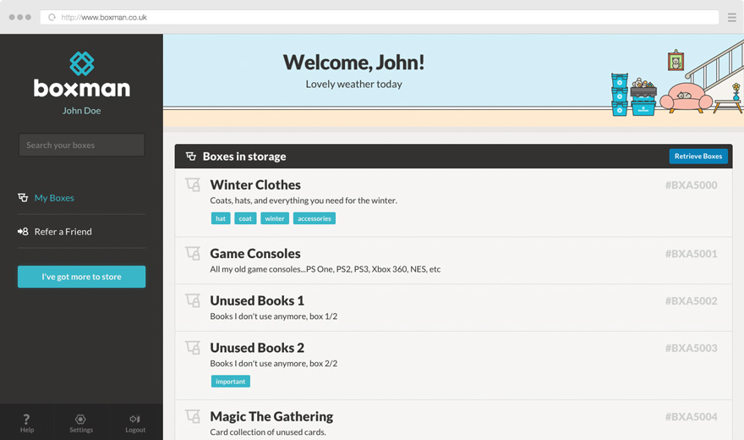Focus the Search your boxes field
This screenshot has height=440, width=744.
[81, 146]
